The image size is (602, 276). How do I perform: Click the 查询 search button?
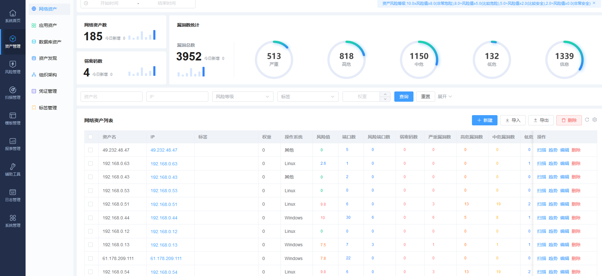404,97
